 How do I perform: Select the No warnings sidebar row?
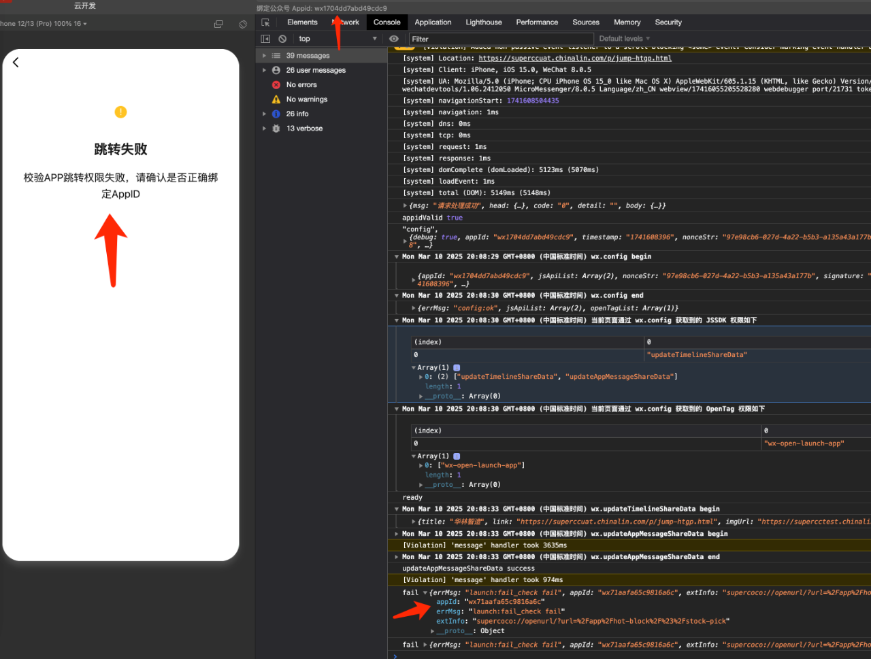pyautogui.click(x=321, y=99)
